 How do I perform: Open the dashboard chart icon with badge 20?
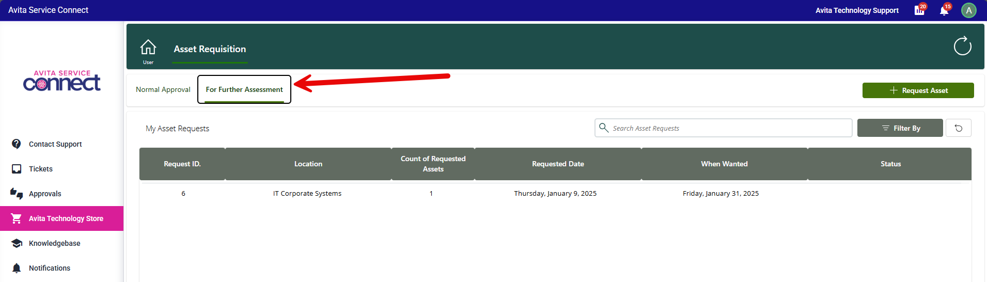[920, 10]
